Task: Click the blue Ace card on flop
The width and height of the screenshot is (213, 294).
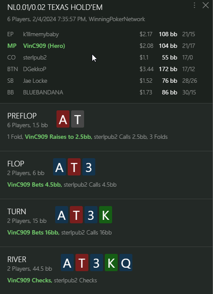Action: click(x=60, y=167)
